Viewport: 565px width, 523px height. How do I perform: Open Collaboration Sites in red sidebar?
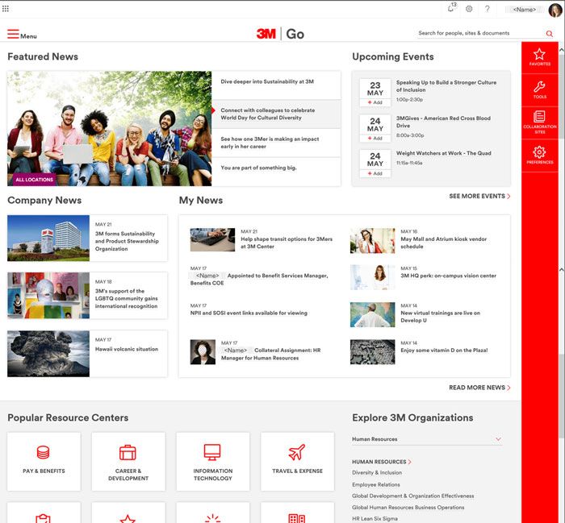[539, 122]
